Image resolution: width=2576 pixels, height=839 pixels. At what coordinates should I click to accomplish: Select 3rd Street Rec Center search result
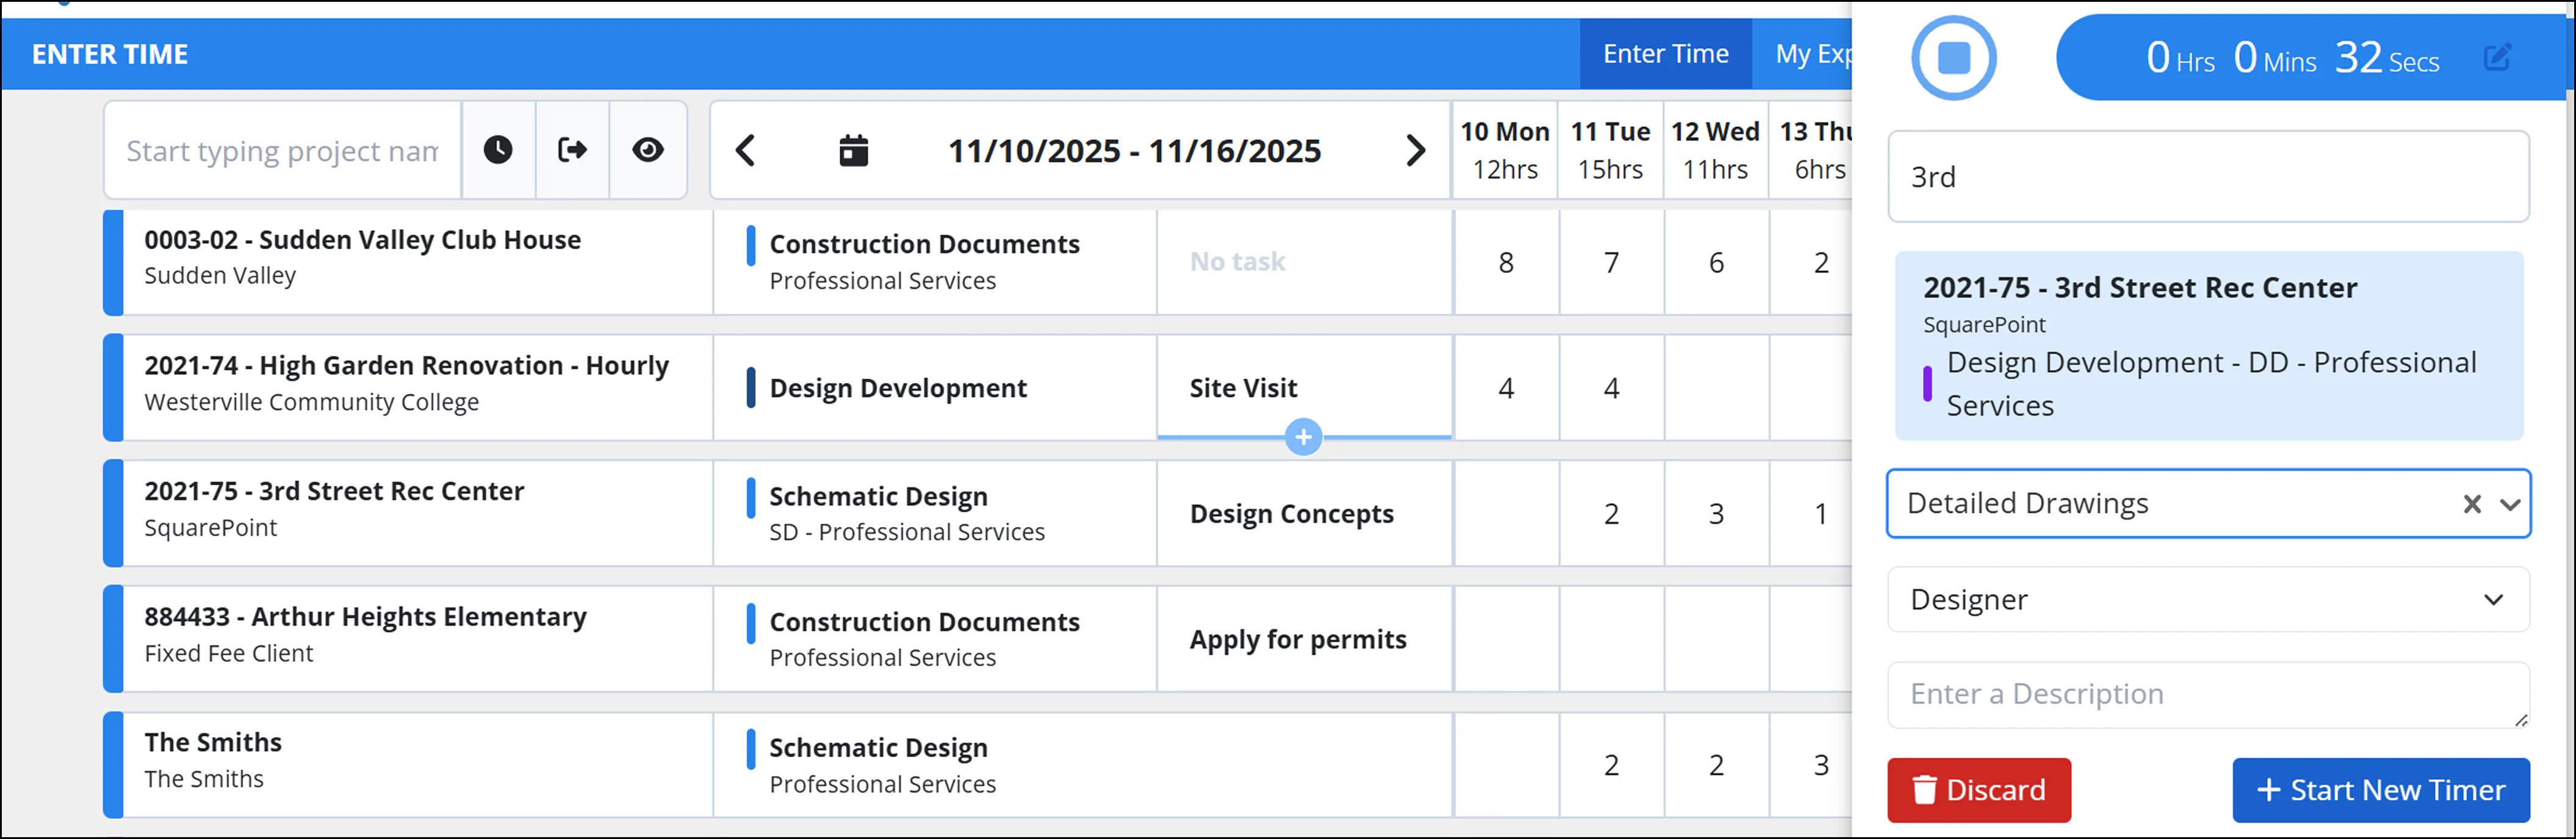tap(2208, 346)
